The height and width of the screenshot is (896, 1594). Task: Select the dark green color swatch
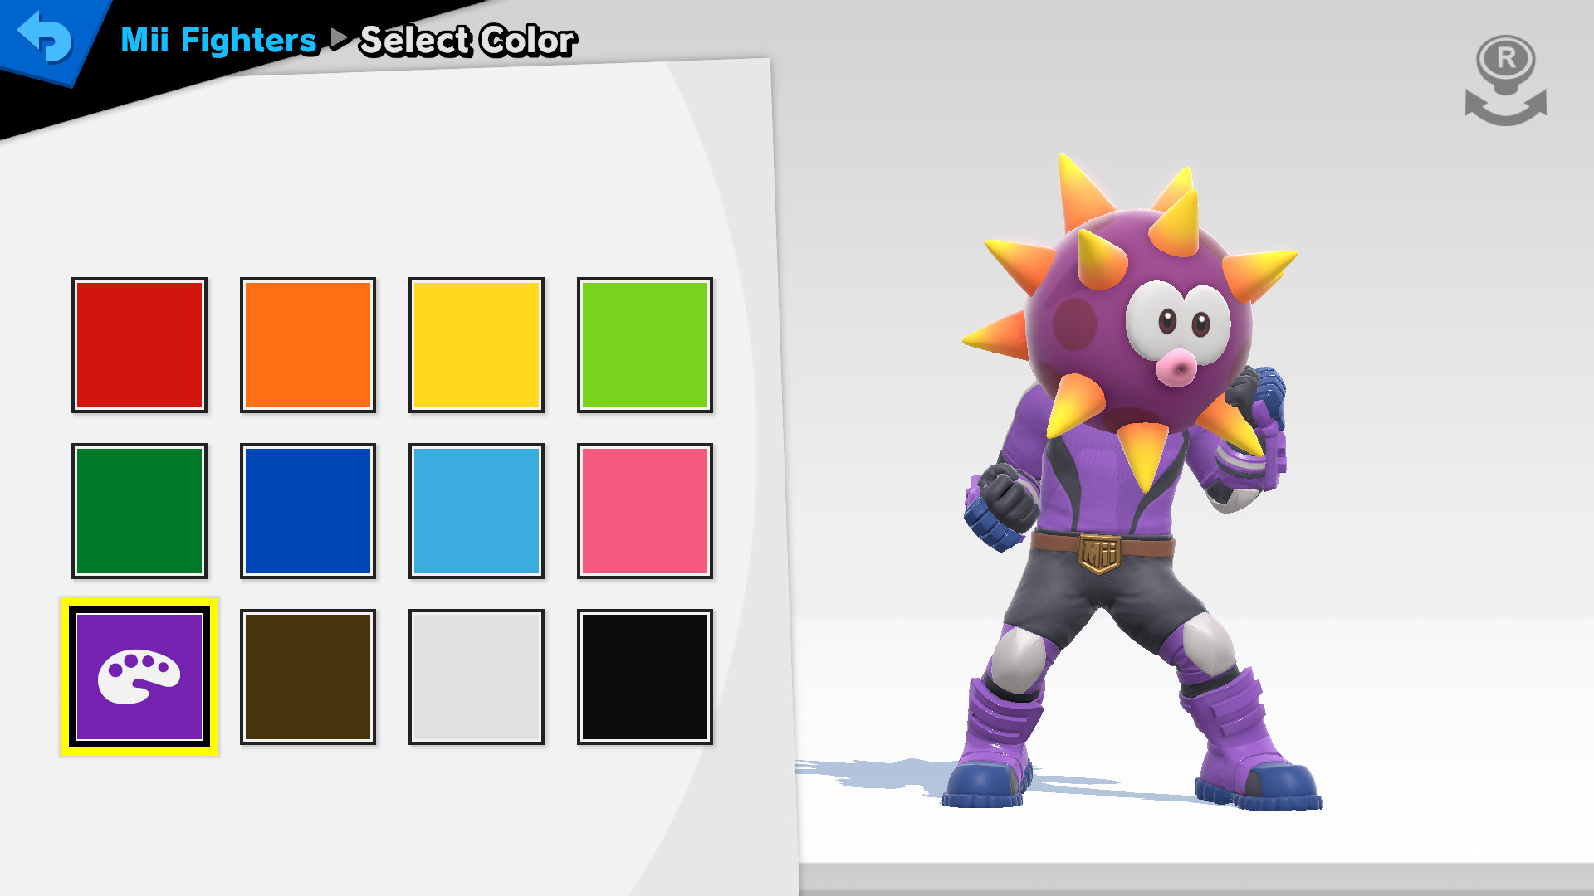139,511
